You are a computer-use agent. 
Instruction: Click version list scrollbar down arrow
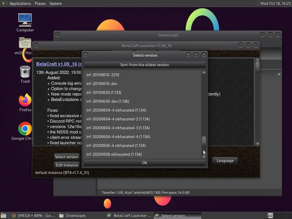click(204, 157)
